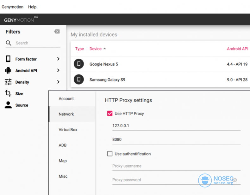Click the Source filter label
Image resolution: width=250 pixels, height=195 pixels.
(22, 105)
